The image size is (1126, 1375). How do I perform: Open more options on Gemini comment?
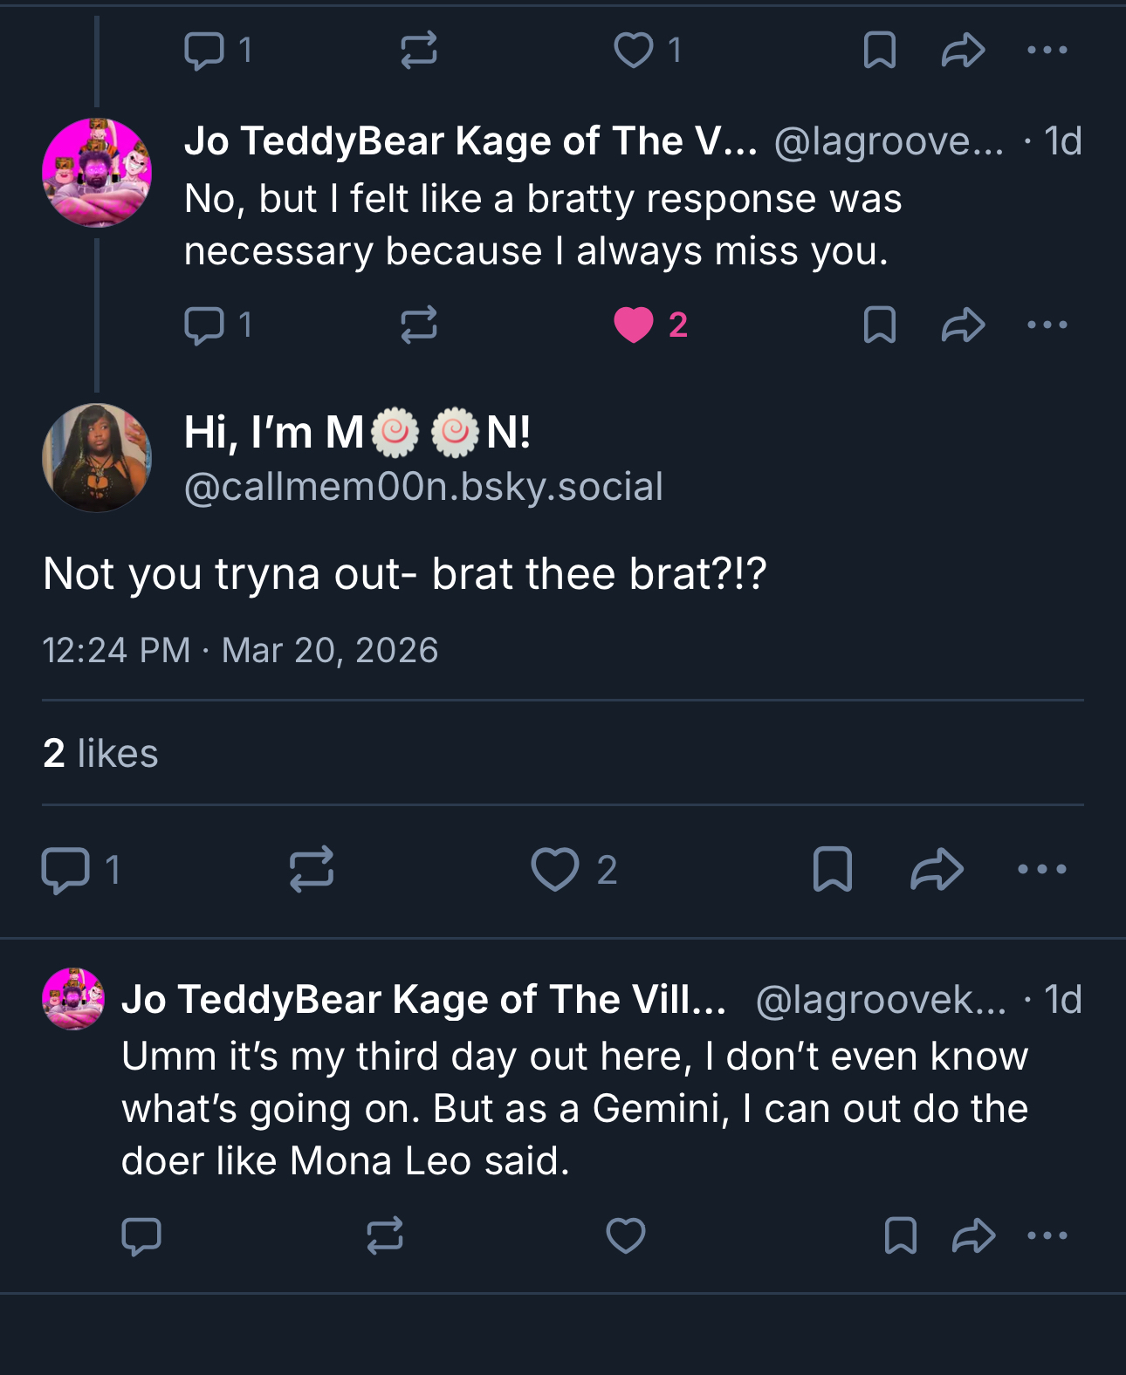[1047, 1235]
